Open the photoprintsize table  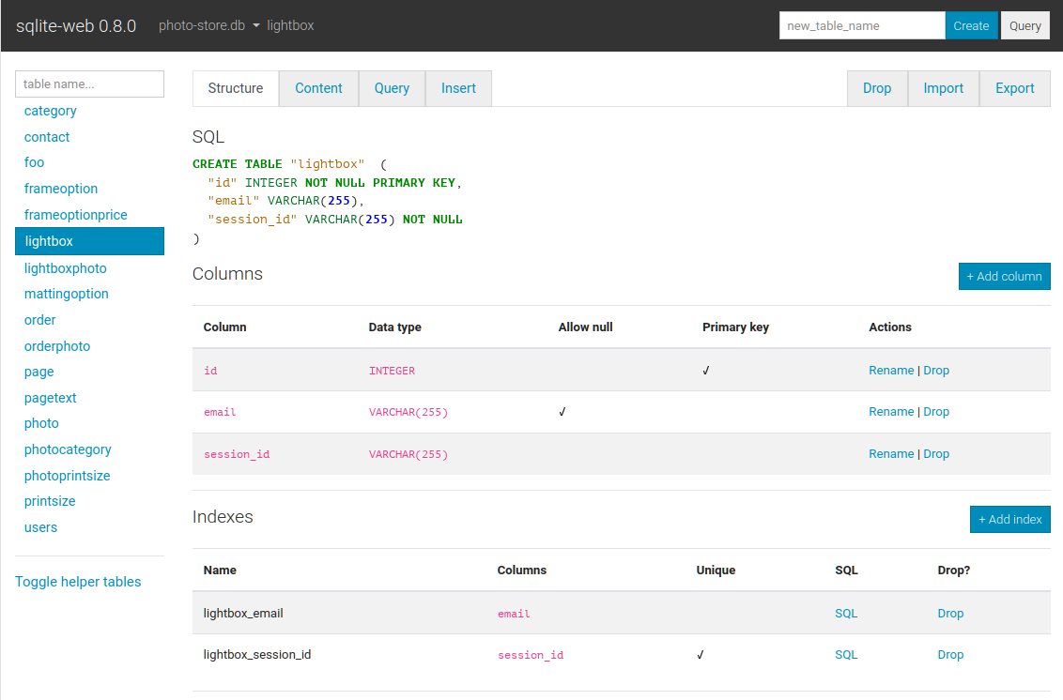[x=67, y=476]
